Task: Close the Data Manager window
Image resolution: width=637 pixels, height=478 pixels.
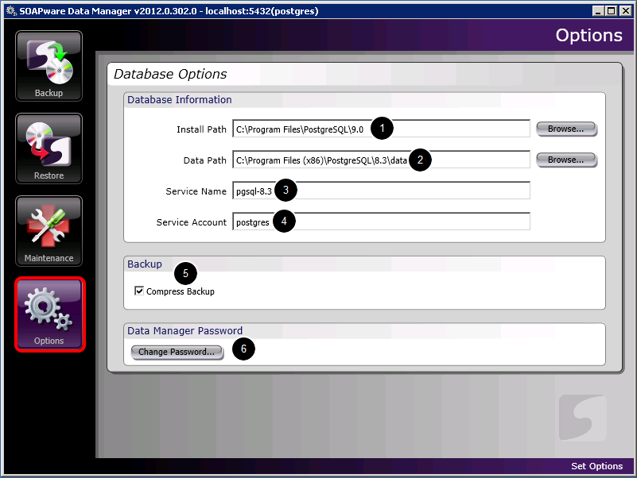Action: coord(625,11)
